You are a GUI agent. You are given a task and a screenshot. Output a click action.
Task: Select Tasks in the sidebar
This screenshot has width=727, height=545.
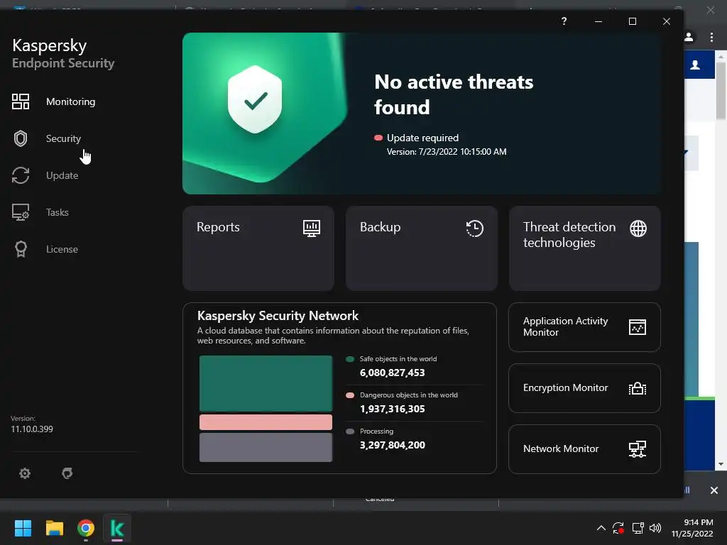click(x=58, y=212)
